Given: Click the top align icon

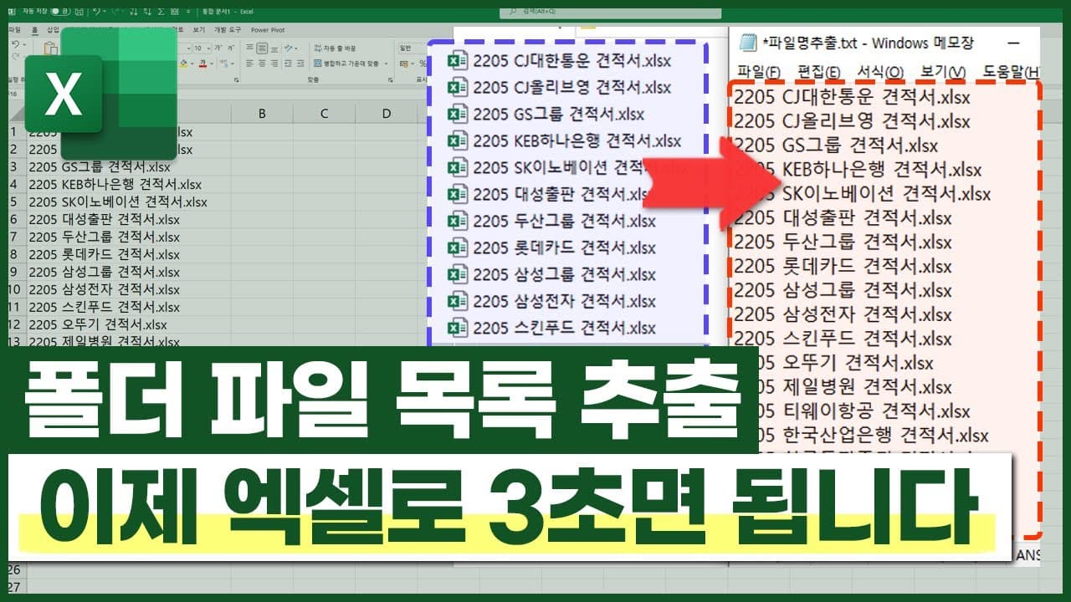Looking at the screenshot, I should [x=249, y=48].
